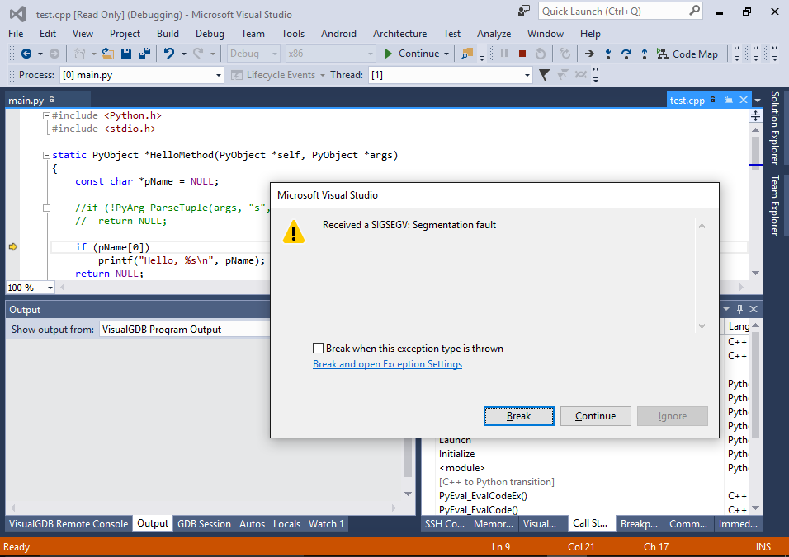Collapse the #include region in editor
Screen dimensions: 789x557
click(46, 115)
